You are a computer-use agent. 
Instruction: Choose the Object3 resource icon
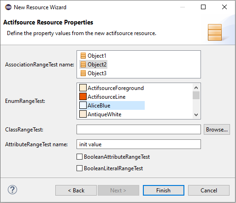(x=83, y=73)
